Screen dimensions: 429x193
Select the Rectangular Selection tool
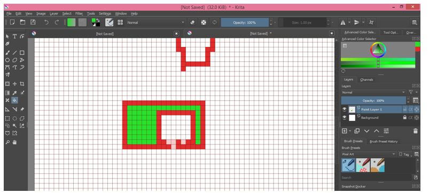click(x=7, y=118)
